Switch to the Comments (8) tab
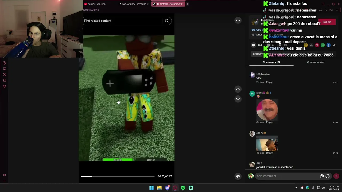 pos(271,62)
